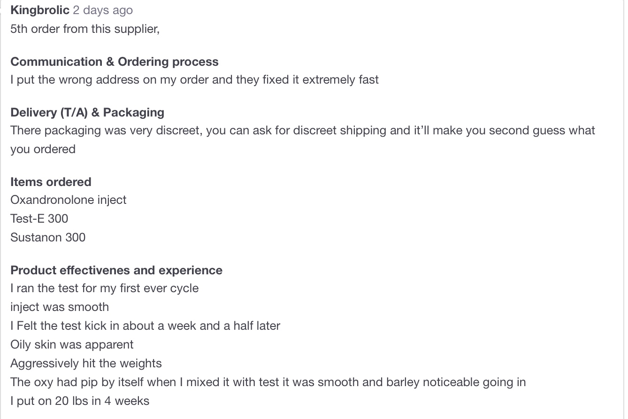Click the "Oily skin was apparent" line
This screenshot has height=419, width=628.
click(x=72, y=344)
